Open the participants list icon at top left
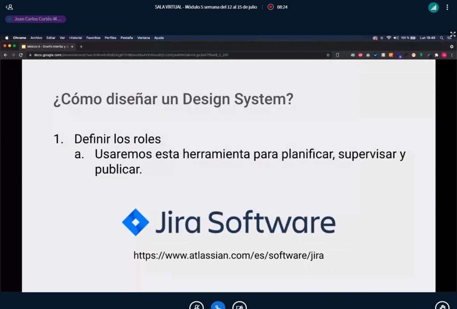Viewport: 457px width, 309px height. pos(9,7)
